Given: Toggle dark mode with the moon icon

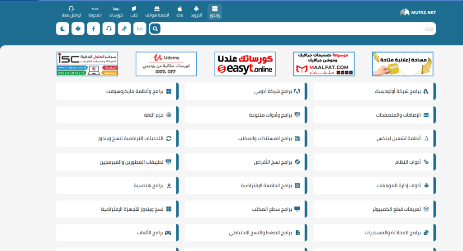Looking at the screenshot, I should coord(62,29).
